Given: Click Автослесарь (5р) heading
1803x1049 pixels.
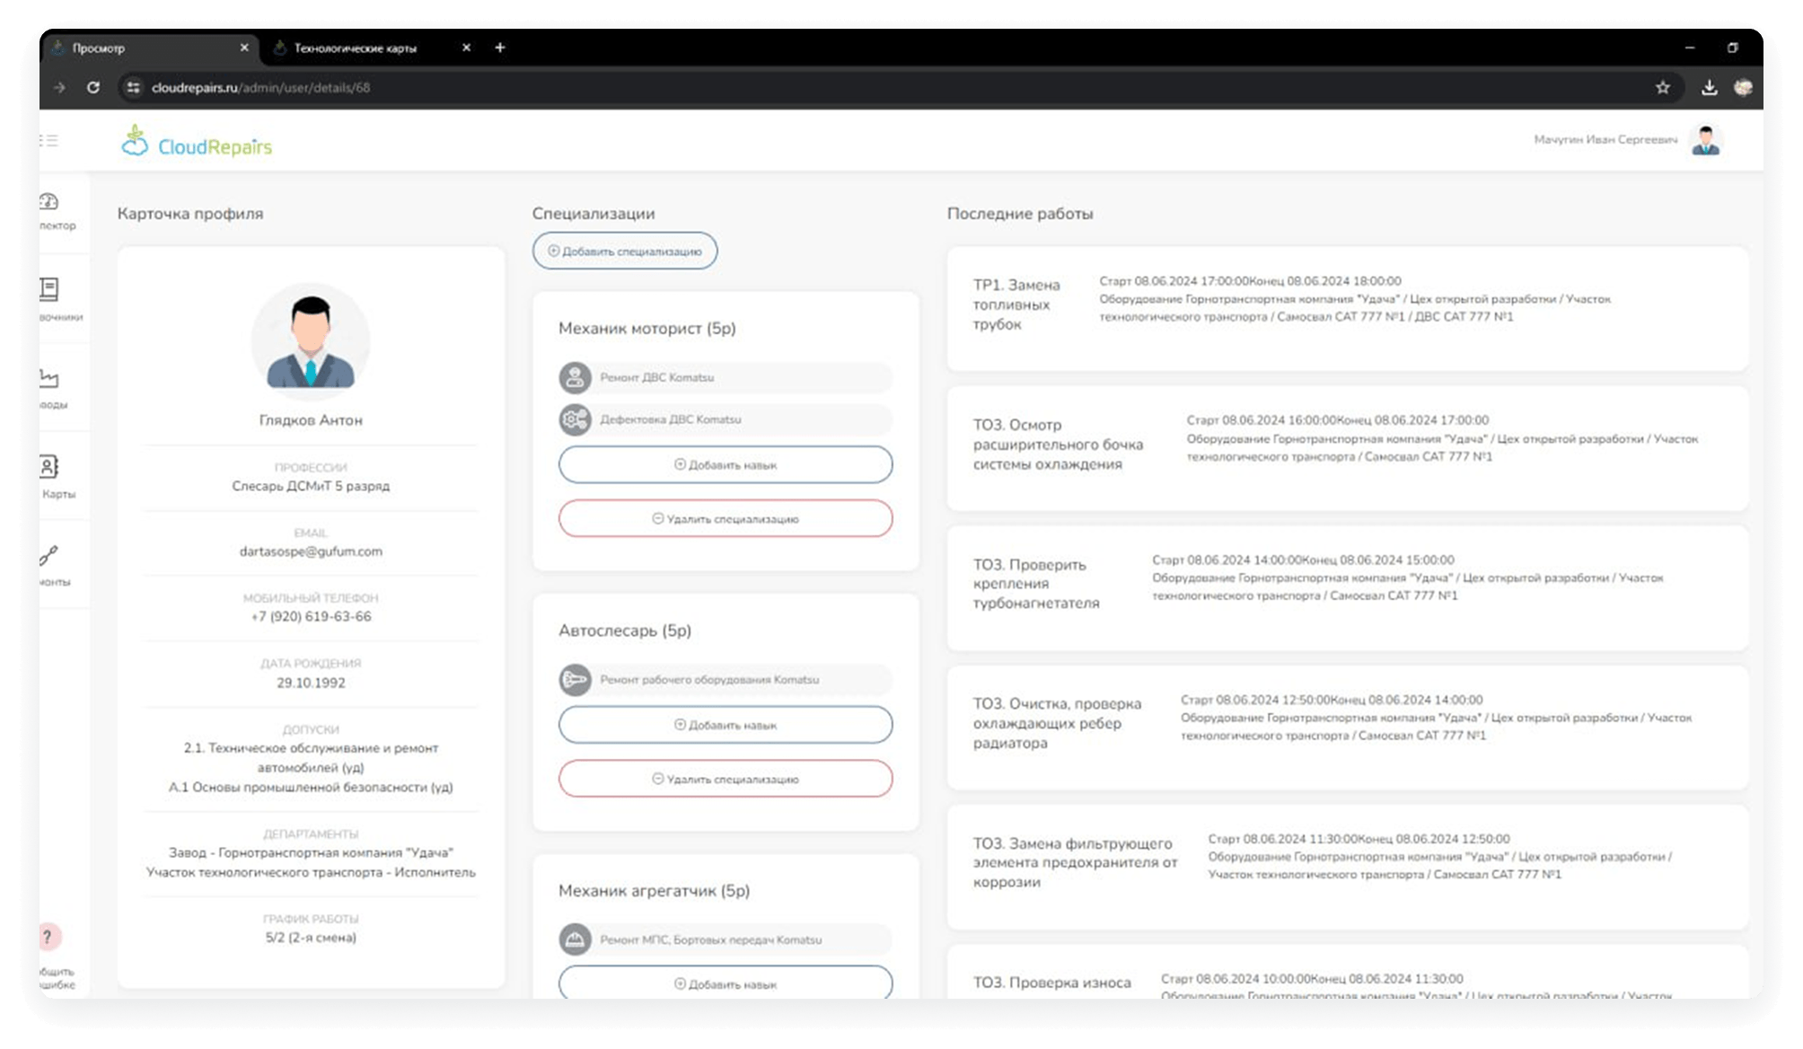Looking at the screenshot, I should (x=625, y=630).
